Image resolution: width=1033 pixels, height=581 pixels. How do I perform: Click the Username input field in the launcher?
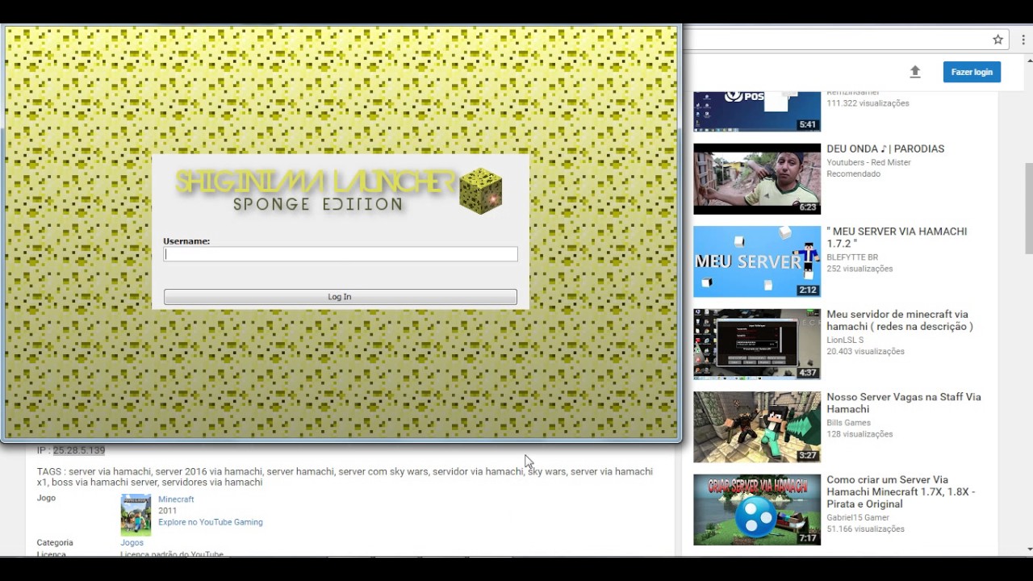pos(341,254)
